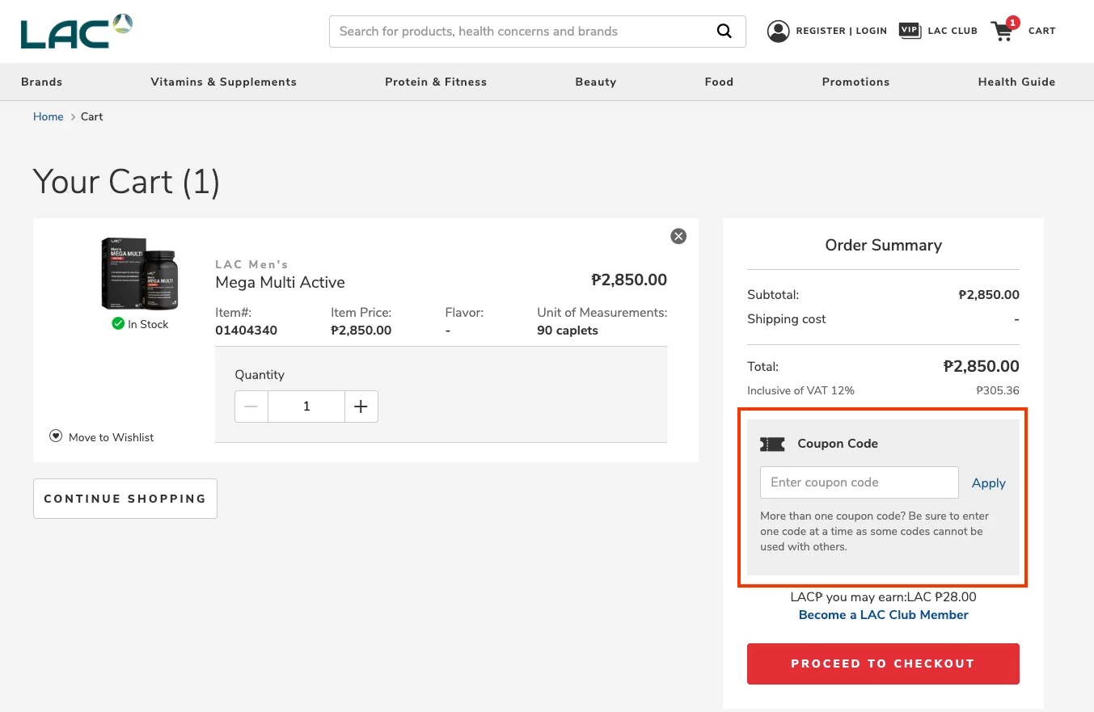Click the LAC logo
The width and height of the screenshot is (1094, 712).
coord(77,31)
